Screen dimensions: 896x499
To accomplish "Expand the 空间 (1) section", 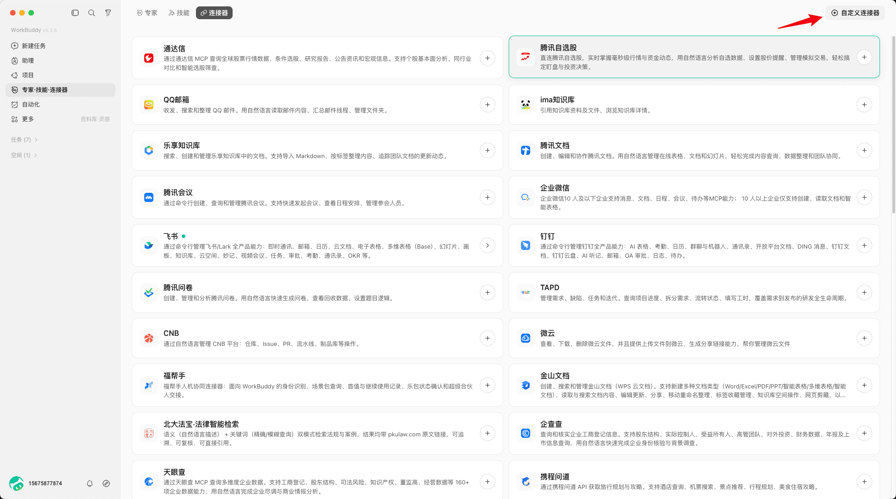I will tap(24, 155).
